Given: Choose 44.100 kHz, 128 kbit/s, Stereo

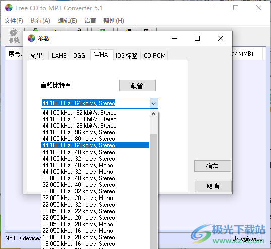Looking at the screenshot, I should point(95,126).
